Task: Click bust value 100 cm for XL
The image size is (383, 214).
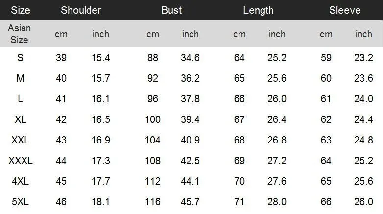Action: pos(153,119)
